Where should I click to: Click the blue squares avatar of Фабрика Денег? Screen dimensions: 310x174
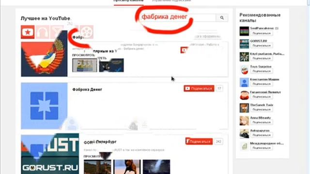tap(44, 106)
